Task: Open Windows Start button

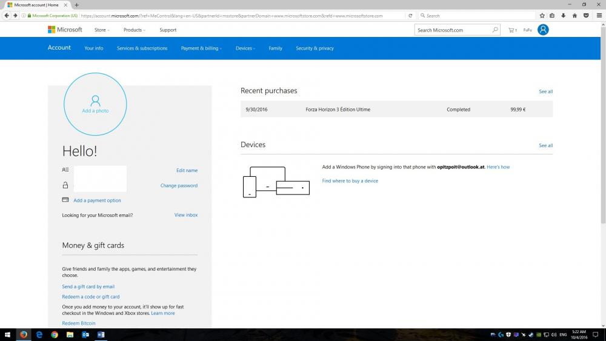Action: 7,335
